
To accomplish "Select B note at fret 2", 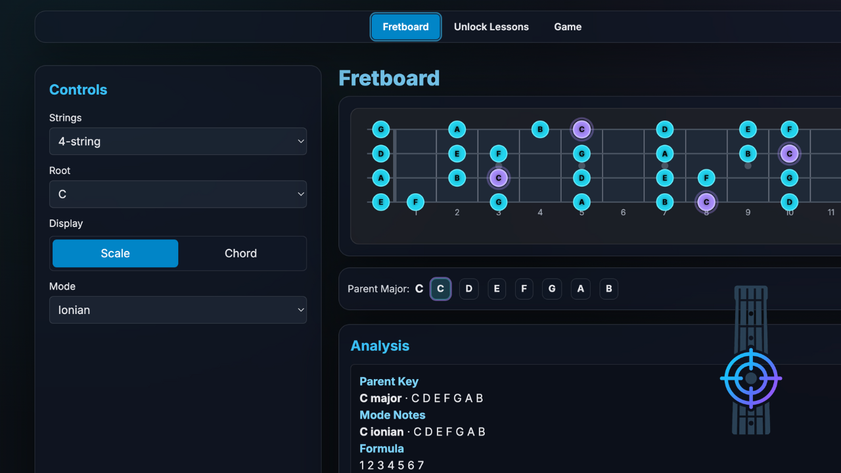I will [x=457, y=177].
